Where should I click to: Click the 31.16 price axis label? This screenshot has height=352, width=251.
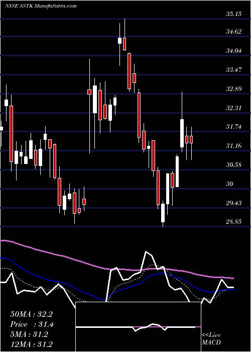(x=233, y=146)
